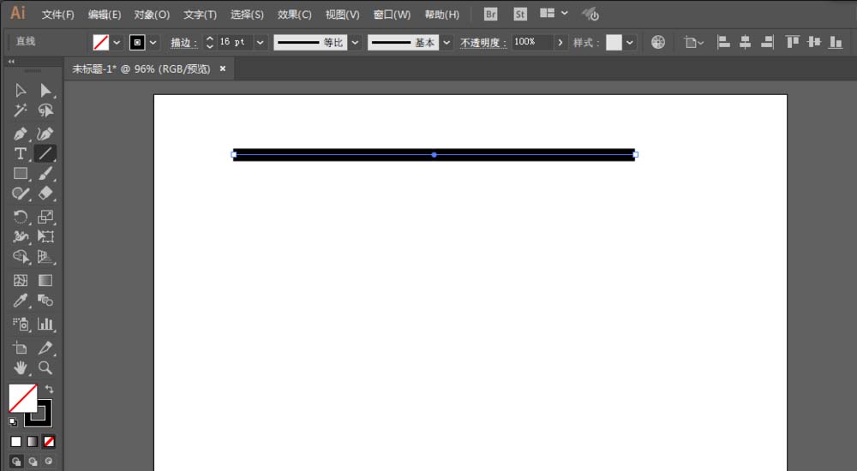Open Adobe Stock with St button
Screen dimensions: 857x471
pyautogui.click(x=520, y=15)
